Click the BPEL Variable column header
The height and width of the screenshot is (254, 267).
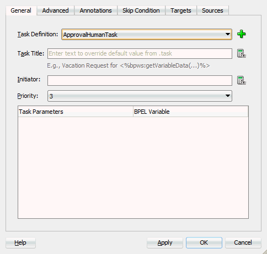tap(190, 112)
